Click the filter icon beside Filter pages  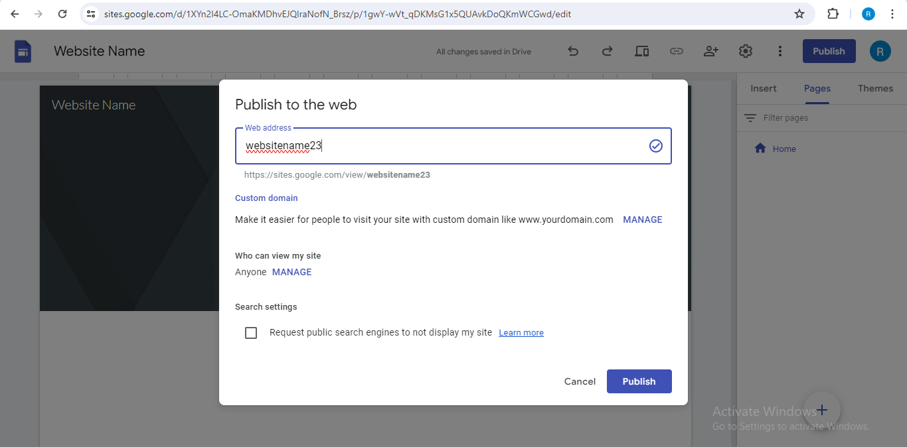pyautogui.click(x=750, y=118)
